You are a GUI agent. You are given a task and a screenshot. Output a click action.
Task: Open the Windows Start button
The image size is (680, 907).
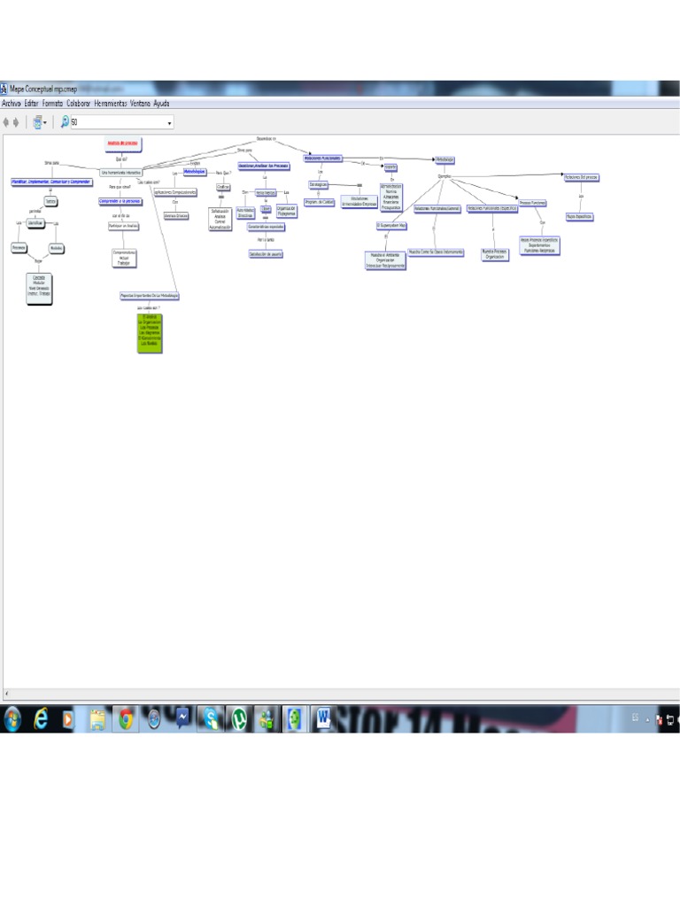click(x=12, y=719)
